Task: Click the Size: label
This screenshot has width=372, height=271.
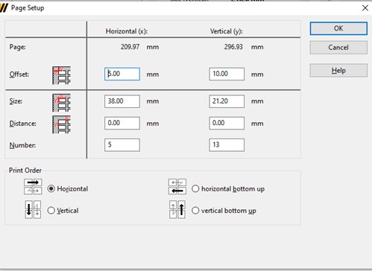Action: point(16,101)
